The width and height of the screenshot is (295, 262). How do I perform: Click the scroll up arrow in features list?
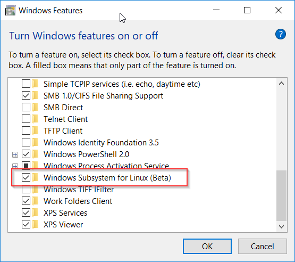(x=282, y=84)
